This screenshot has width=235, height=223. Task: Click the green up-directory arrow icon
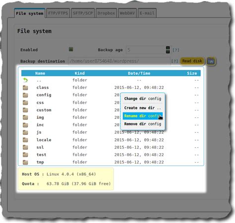coord(25,80)
